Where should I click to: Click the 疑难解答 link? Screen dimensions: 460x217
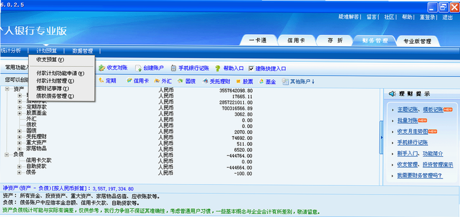[348, 17]
